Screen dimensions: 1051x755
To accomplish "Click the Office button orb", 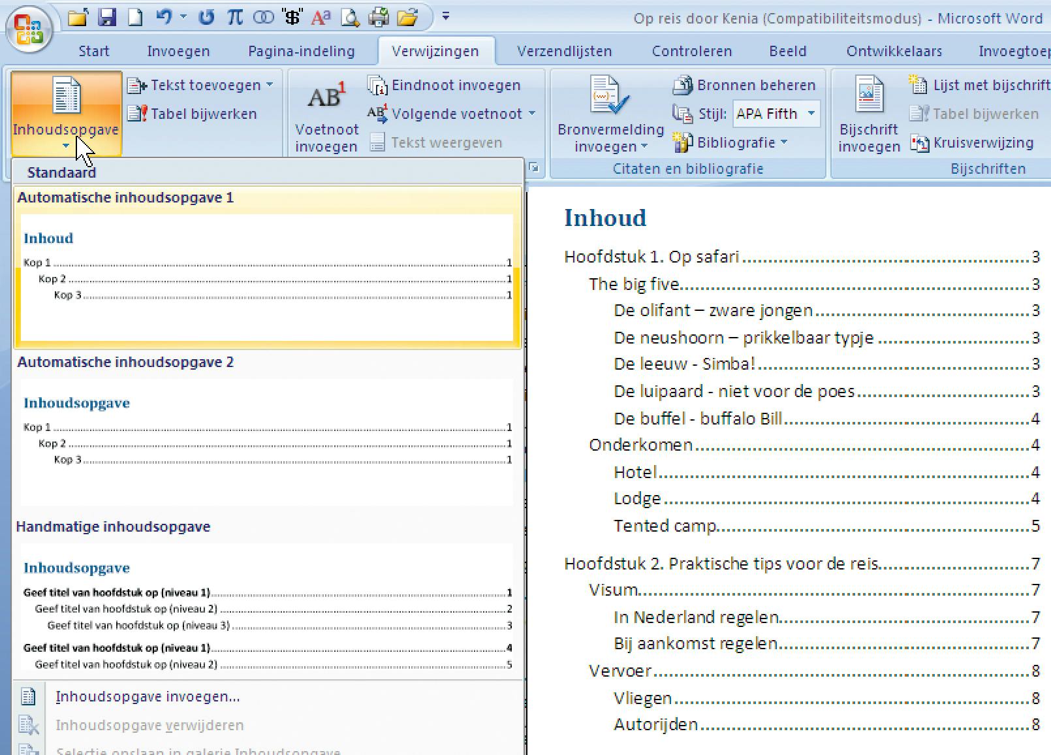I will (x=28, y=29).
